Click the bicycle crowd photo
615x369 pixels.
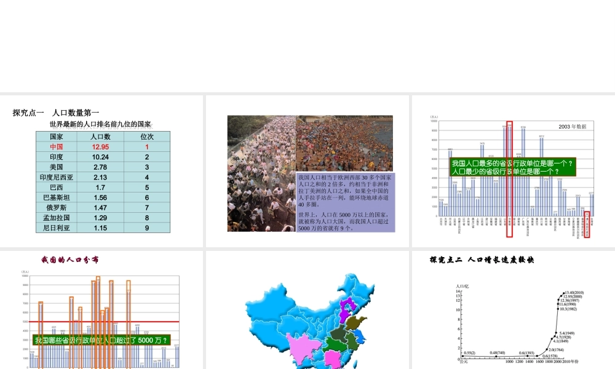click(x=261, y=173)
